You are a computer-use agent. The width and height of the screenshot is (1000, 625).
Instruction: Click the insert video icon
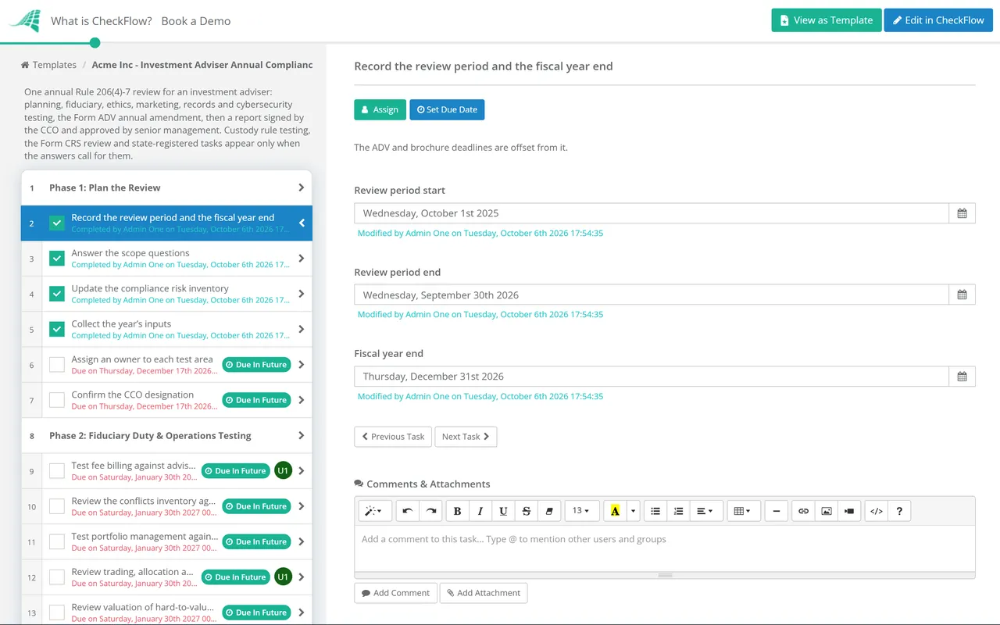point(849,511)
